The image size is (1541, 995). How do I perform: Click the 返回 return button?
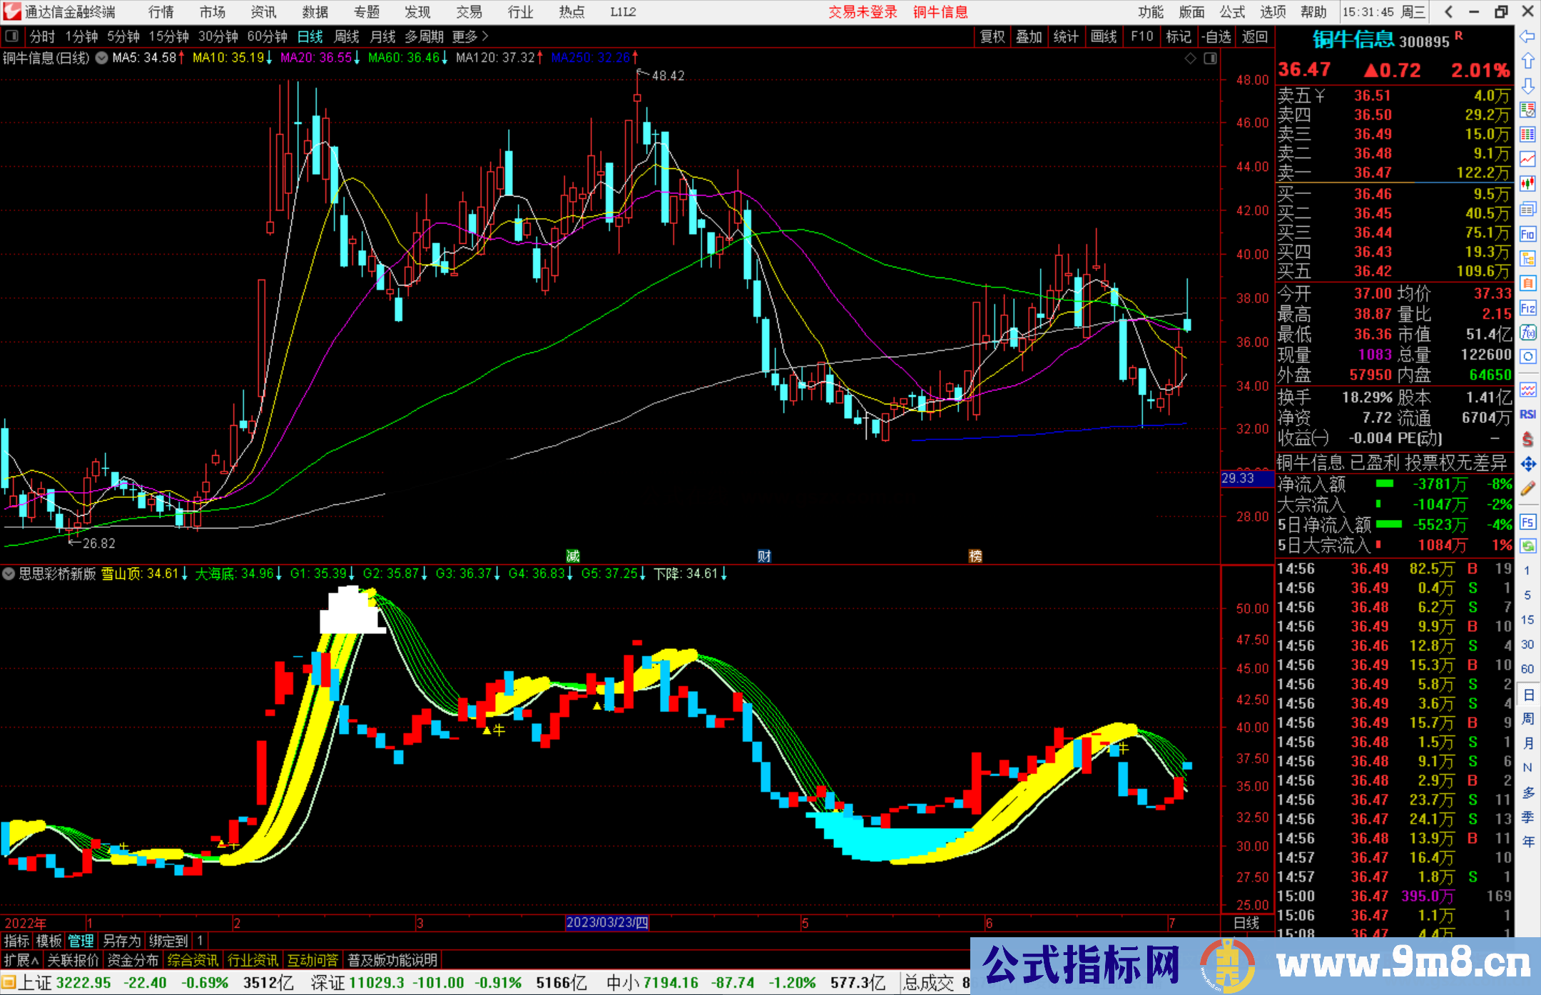click(x=1255, y=36)
